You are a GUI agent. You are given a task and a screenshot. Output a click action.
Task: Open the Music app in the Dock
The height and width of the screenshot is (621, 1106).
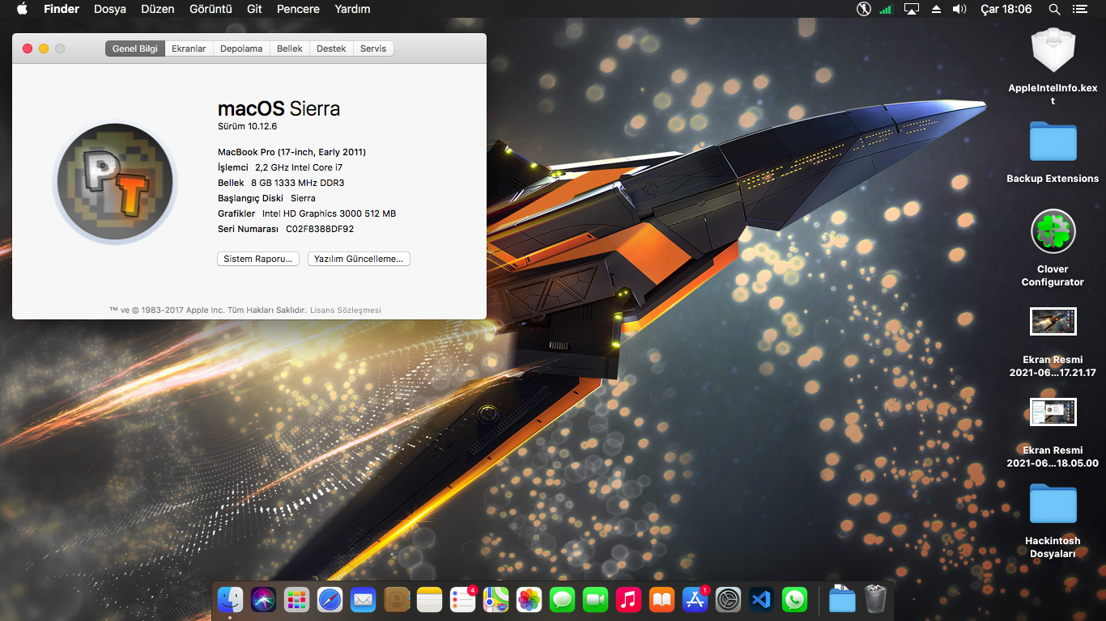pyautogui.click(x=628, y=599)
